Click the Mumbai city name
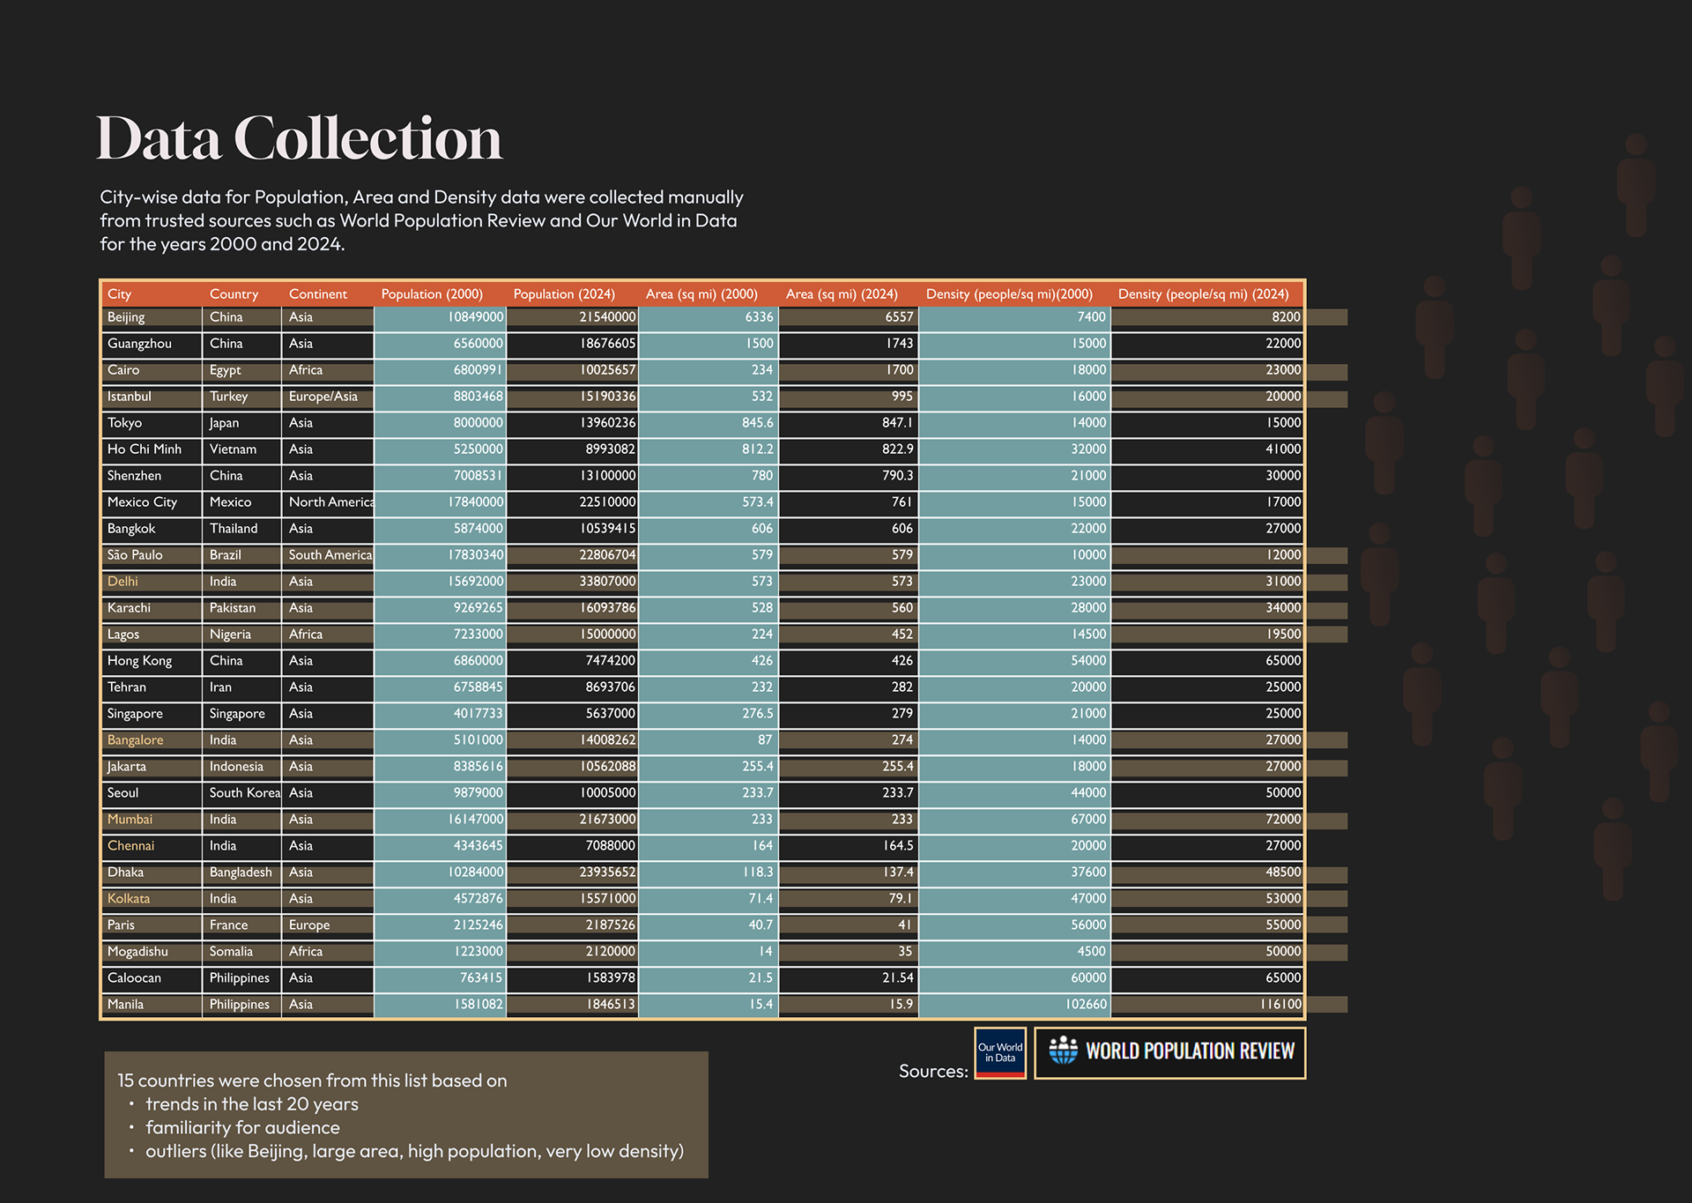The width and height of the screenshot is (1692, 1203). click(130, 820)
